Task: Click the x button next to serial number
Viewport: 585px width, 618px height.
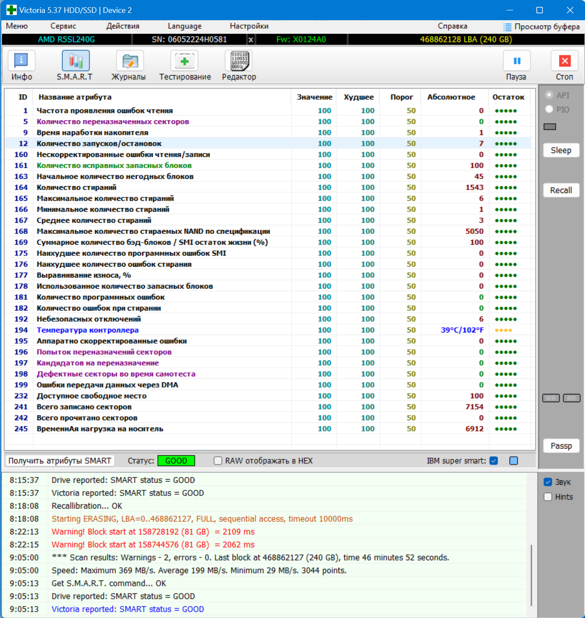Action: 251,40
